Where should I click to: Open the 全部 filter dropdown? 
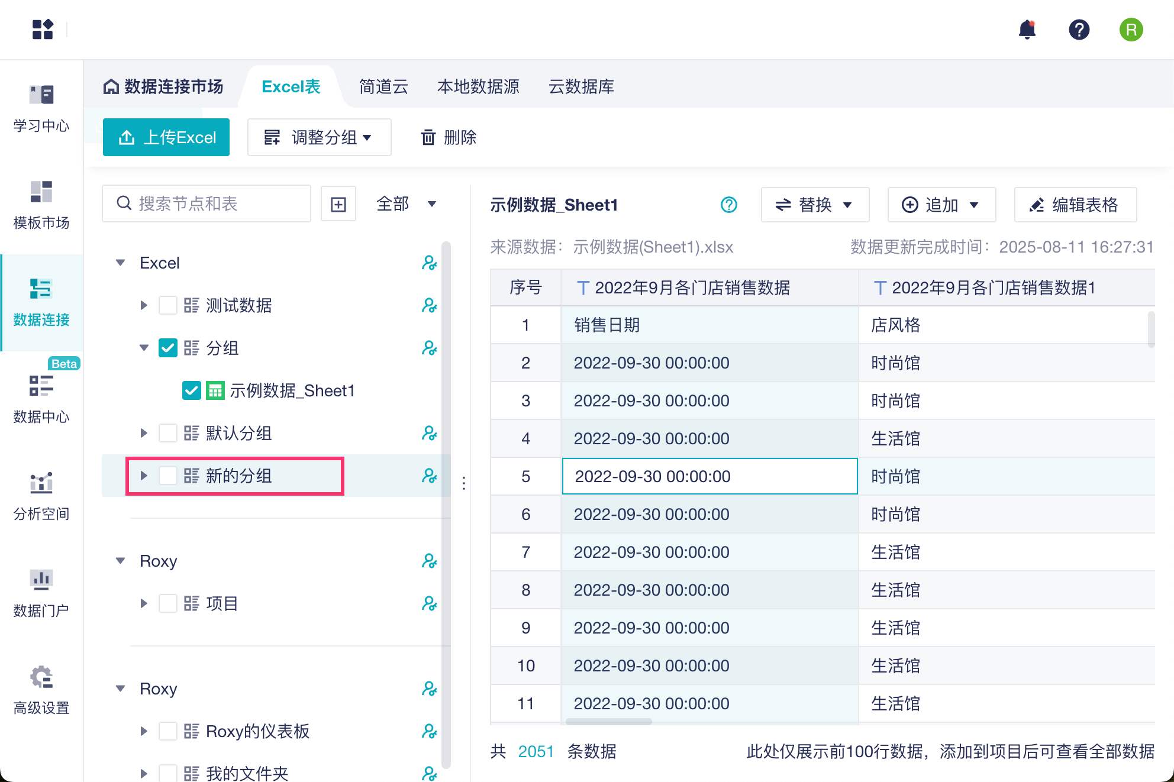[406, 204]
